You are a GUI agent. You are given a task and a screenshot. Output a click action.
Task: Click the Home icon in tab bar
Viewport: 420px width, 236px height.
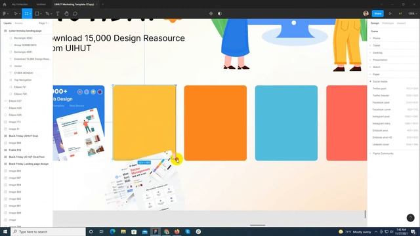5,5
